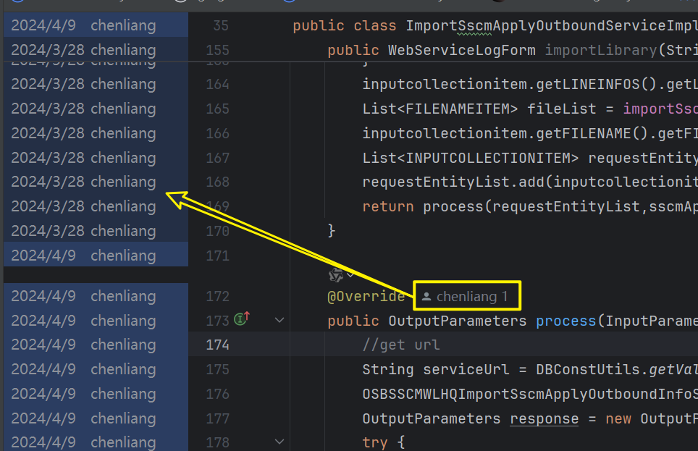Click the chenliang author inlay hint beside @Override
Screen dimensions: 698x451
pyautogui.click(x=471, y=296)
